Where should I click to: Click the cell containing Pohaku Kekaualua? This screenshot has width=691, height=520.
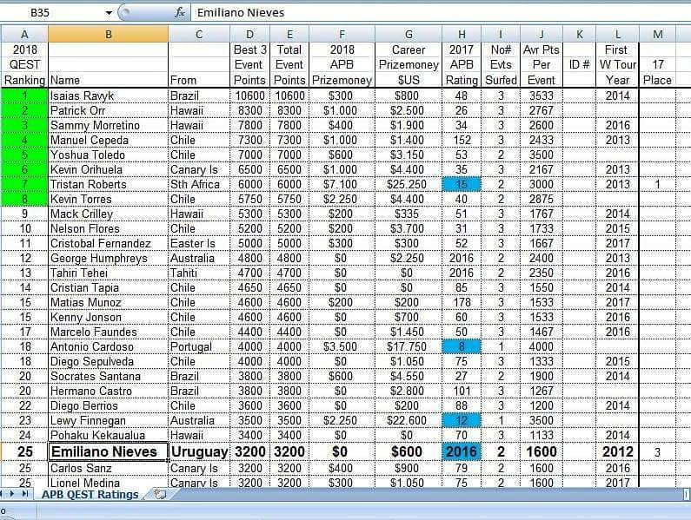108,435
